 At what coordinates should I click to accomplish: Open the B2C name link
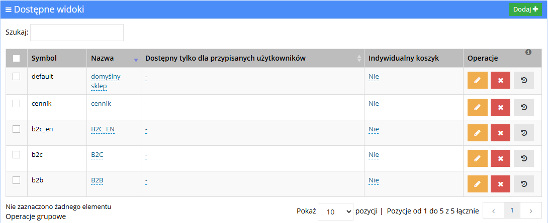tap(97, 155)
